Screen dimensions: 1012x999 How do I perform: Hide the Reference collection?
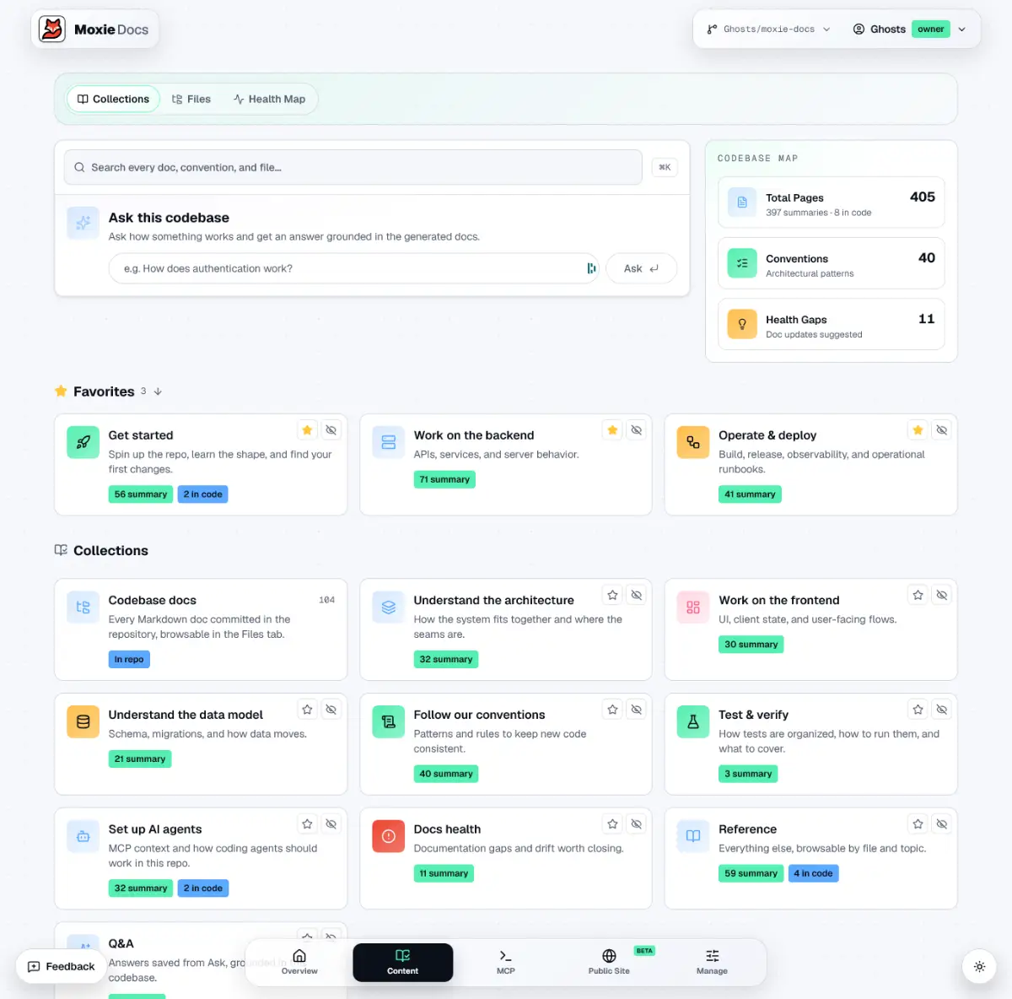942,824
